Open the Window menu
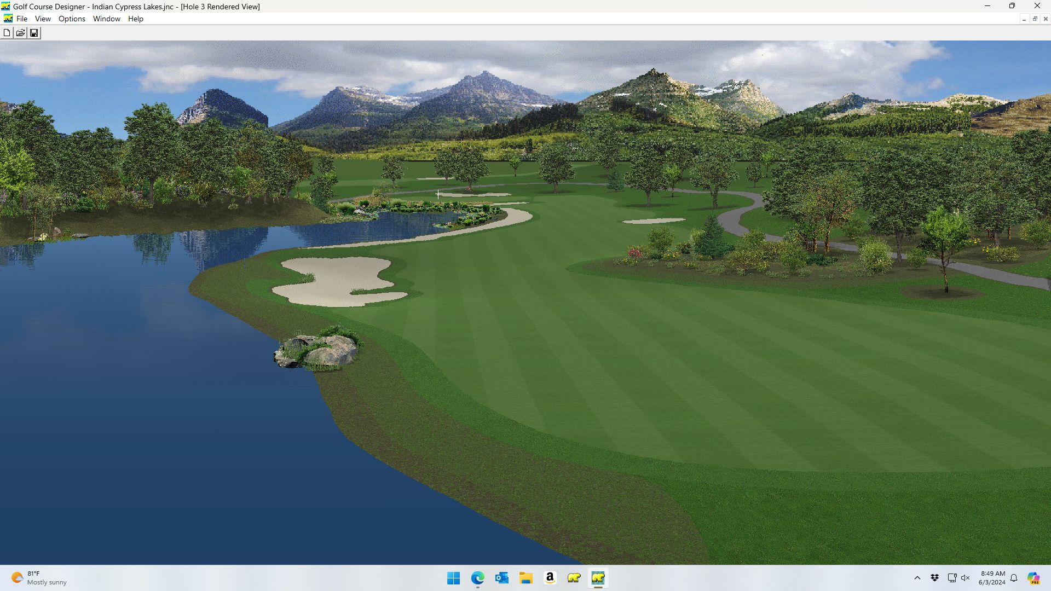This screenshot has height=591, width=1051. coord(106,19)
